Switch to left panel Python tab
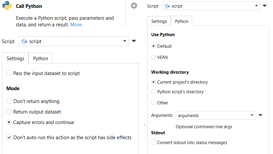 [x=40, y=58]
